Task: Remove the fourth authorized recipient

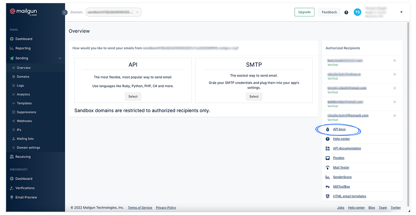Action: pos(395,102)
